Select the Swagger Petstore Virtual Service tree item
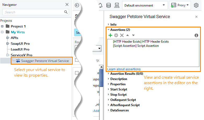 [x=45, y=61]
